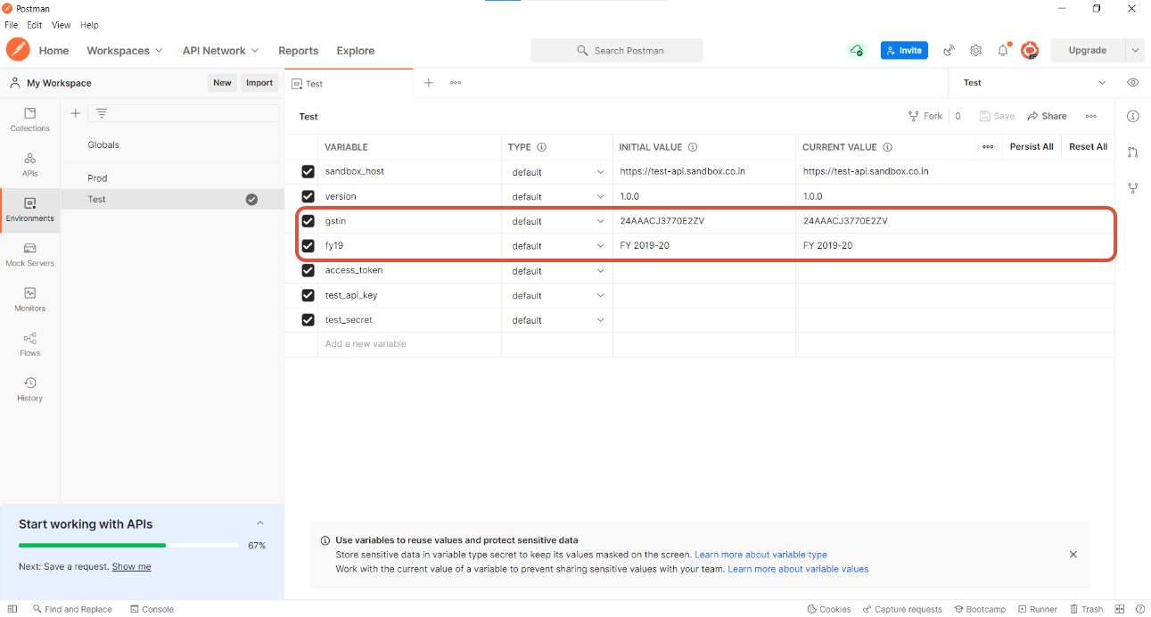
Task: Expand the Upgrade dropdown arrow
Action: [x=1135, y=50]
